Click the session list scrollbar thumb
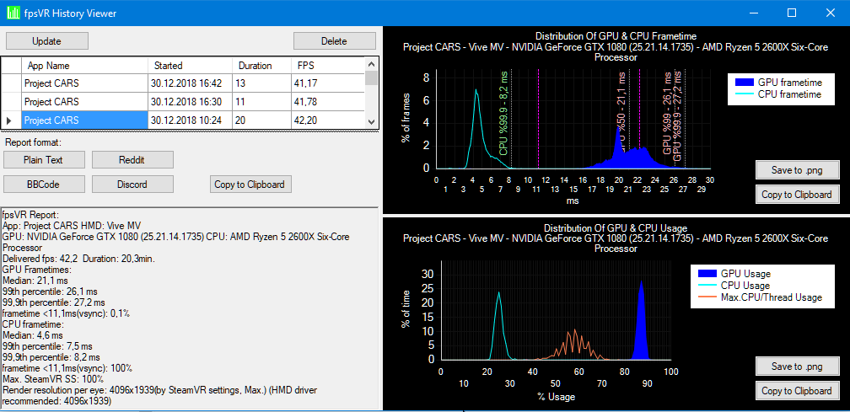The width and height of the screenshot is (850, 412). click(x=371, y=77)
